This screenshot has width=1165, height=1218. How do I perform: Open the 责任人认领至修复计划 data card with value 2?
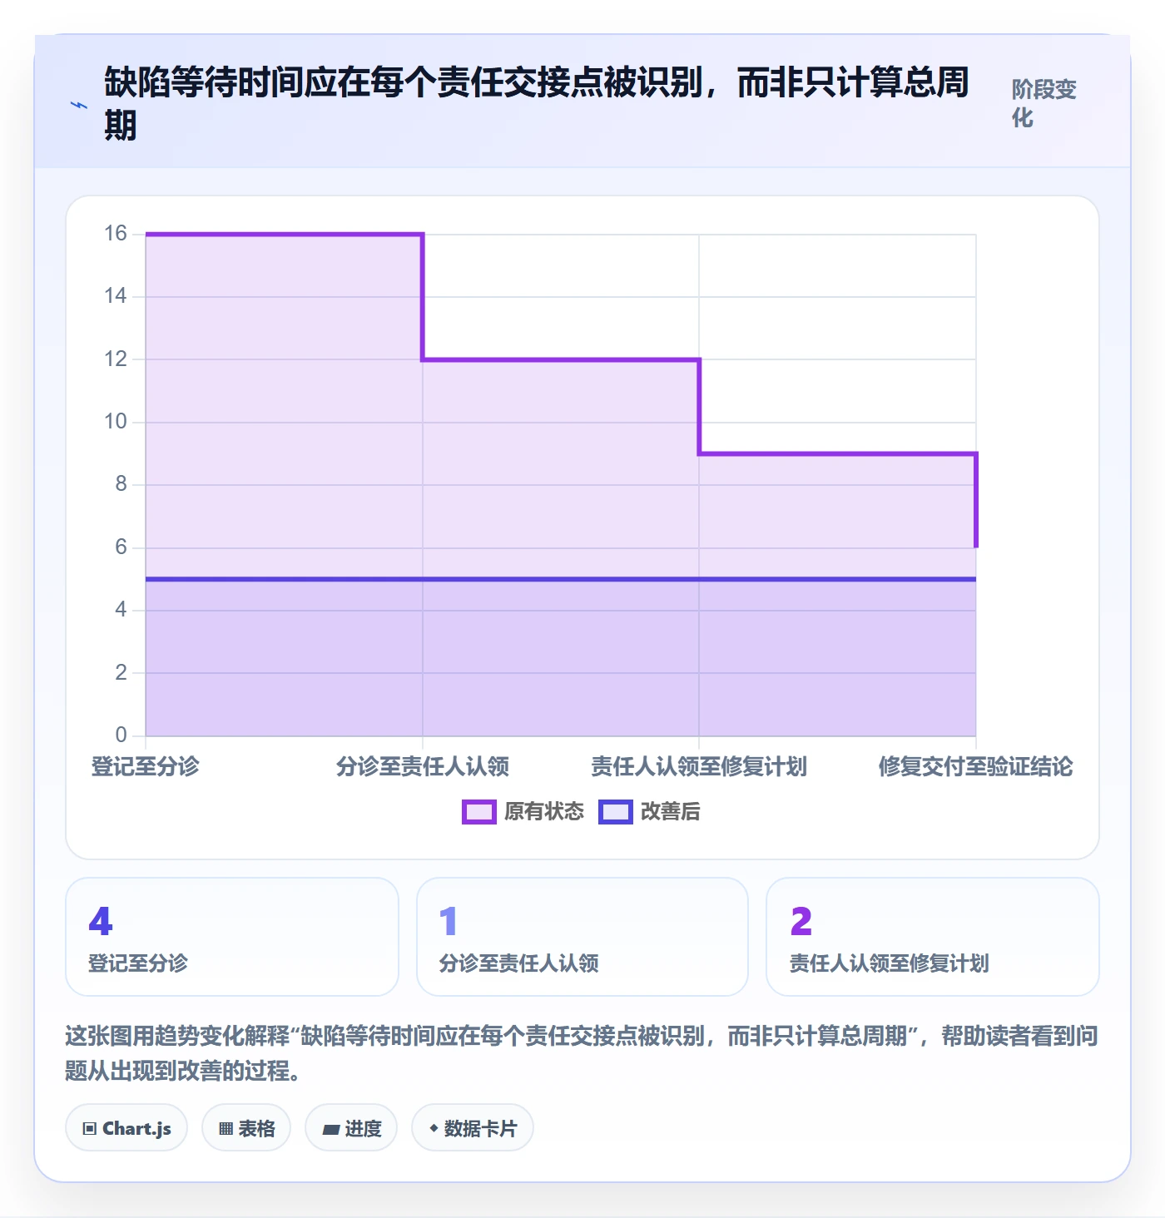point(933,937)
